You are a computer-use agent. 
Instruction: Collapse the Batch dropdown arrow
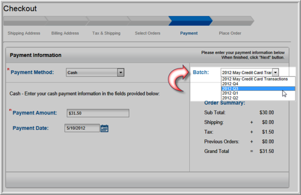[276, 73]
